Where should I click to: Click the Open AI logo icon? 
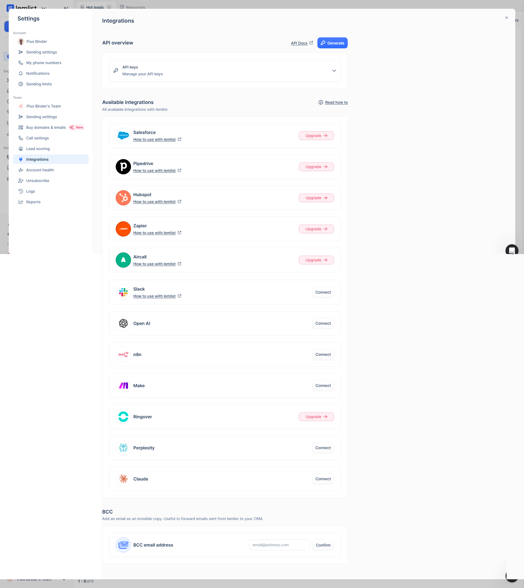(x=123, y=323)
